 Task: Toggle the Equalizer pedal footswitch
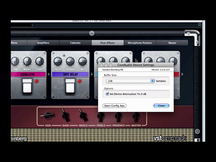point(27,86)
